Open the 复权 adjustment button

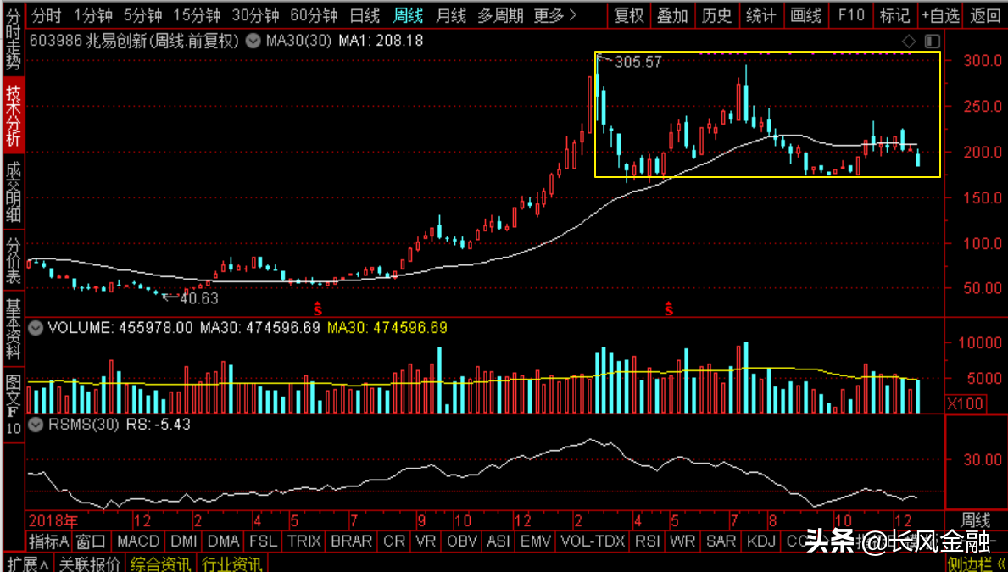[629, 14]
